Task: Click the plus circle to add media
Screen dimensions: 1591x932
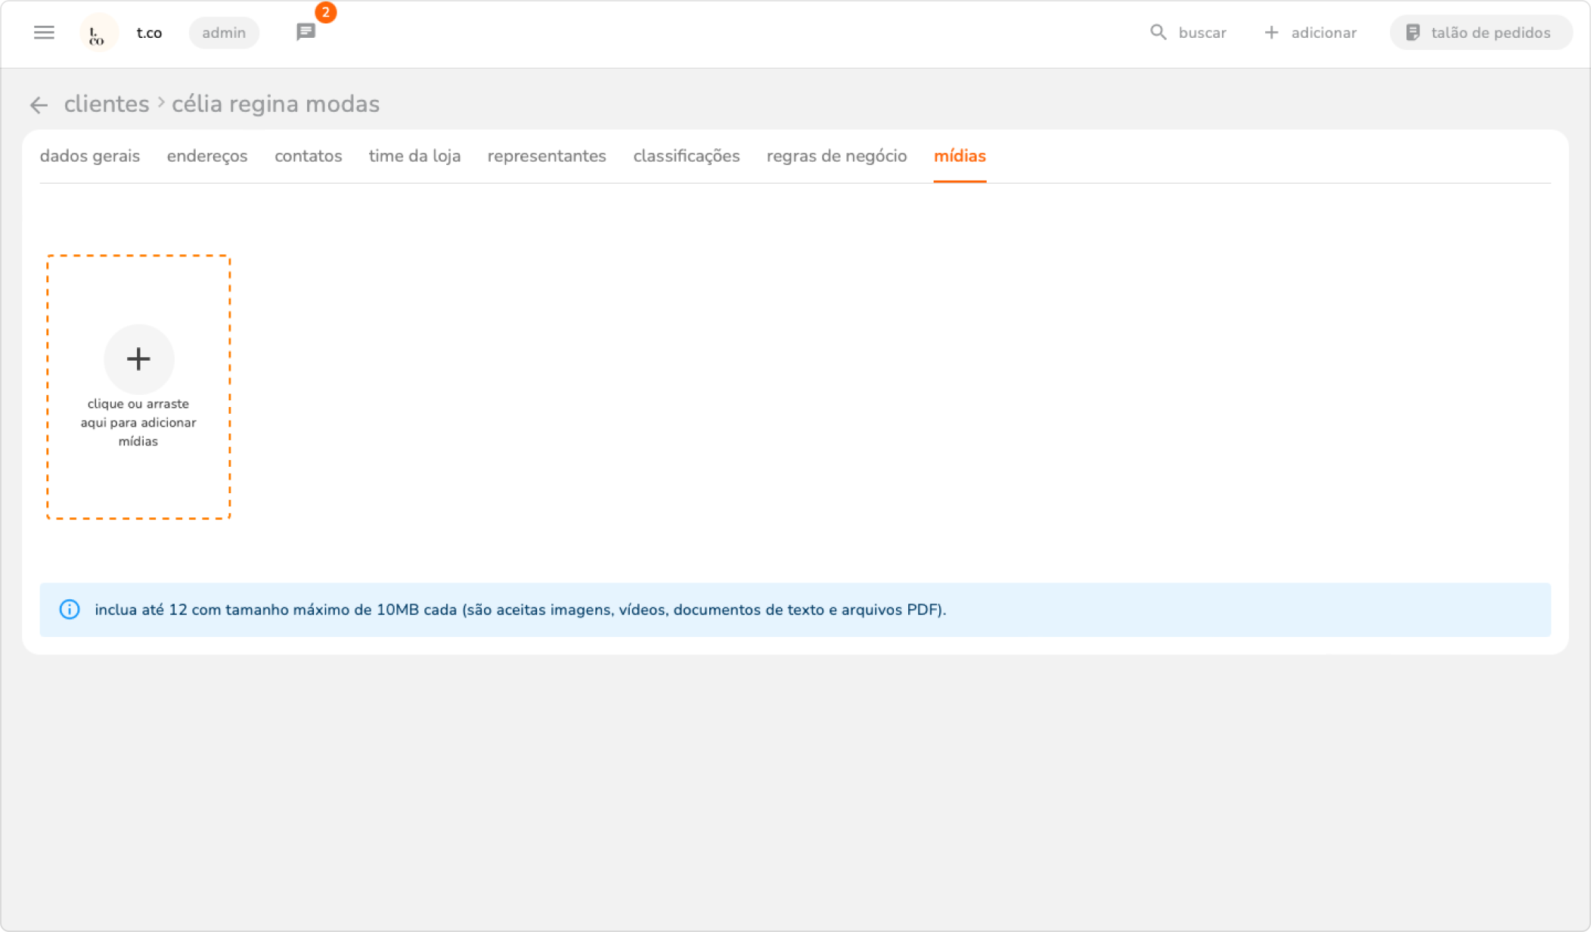Action: [138, 359]
